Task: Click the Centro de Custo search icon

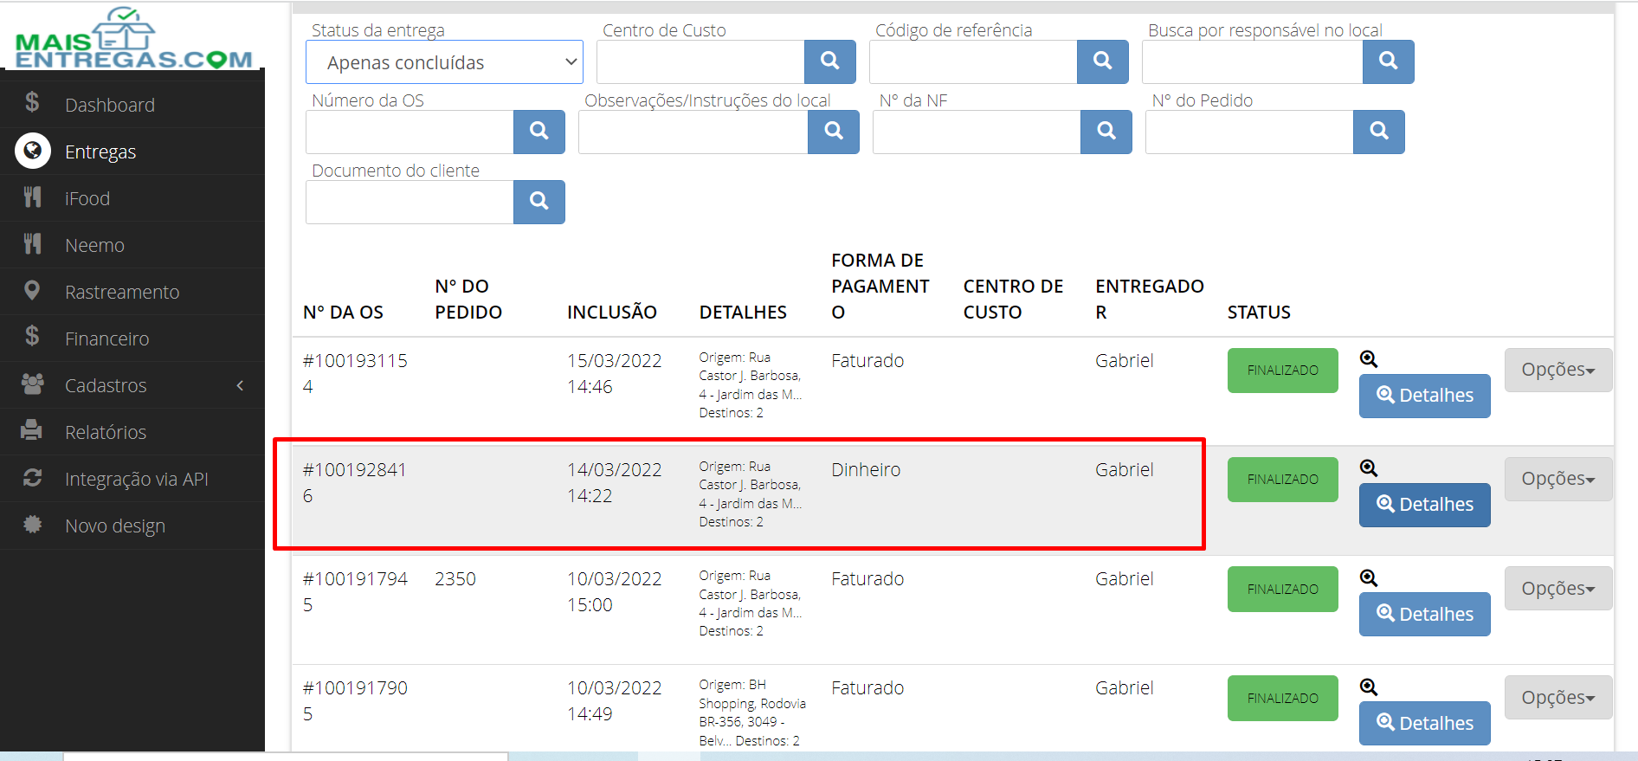Action: (x=829, y=61)
